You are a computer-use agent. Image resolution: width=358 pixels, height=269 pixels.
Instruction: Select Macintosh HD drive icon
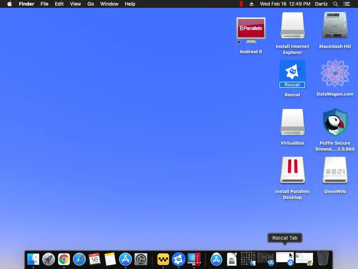pyautogui.click(x=335, y=25)
